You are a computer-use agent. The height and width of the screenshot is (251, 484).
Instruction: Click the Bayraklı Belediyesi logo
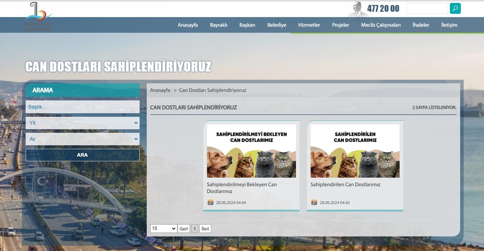tap(38, 17)
